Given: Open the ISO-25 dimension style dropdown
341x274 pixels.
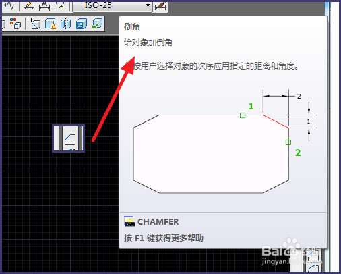Looking at the screenshot, I should 113,5.
